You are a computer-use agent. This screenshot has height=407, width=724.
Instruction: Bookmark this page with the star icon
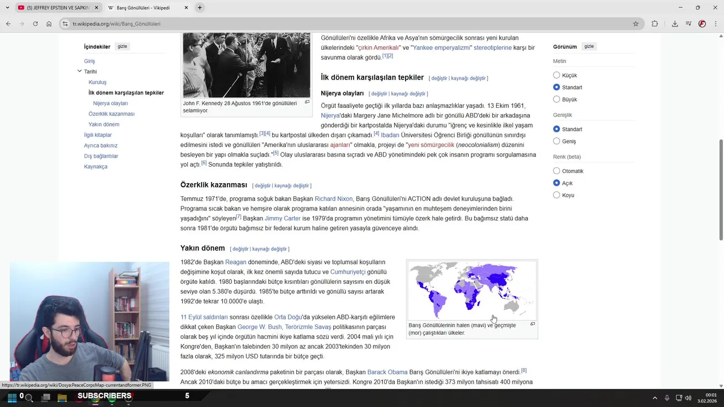click(x=636, y=24)
